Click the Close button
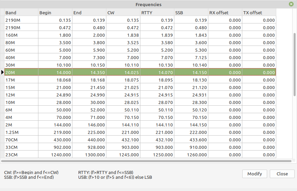297x191 pixels. pos(282,174)
